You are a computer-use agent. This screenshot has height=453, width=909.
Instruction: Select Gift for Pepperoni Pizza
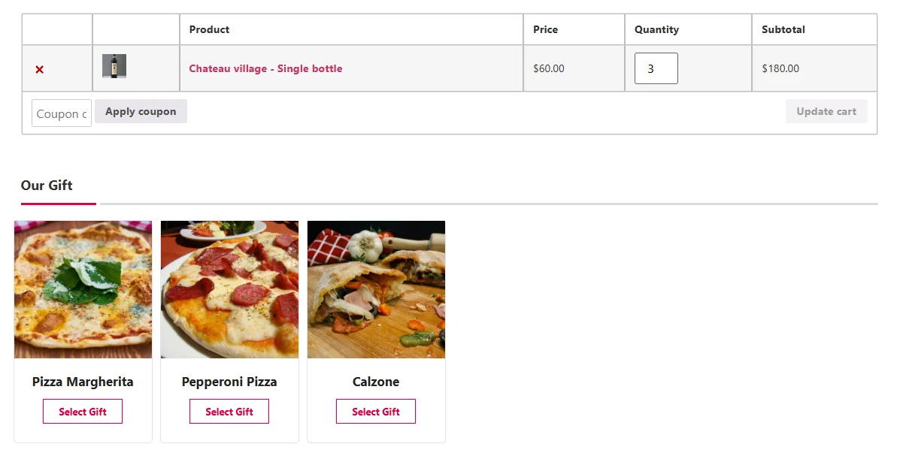[229, 411]
